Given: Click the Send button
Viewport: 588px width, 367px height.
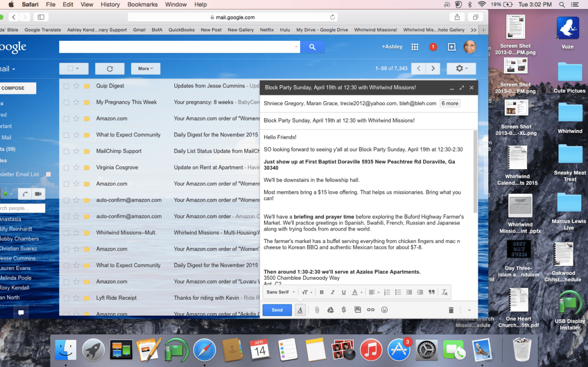Looking at the screenshot, I should tap(277, 309).
